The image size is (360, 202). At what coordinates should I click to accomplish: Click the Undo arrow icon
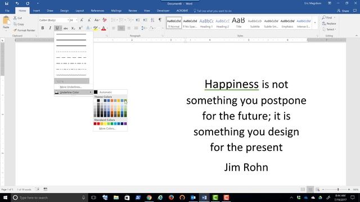pyautogui.click(x=17, y=3)
